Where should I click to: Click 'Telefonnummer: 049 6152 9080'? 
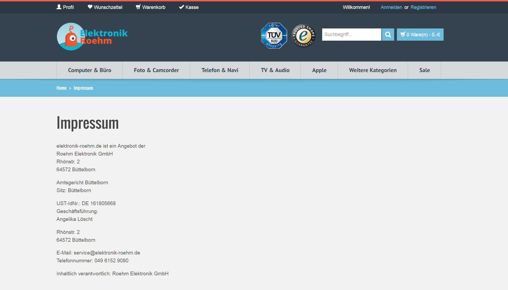click(x=92, y=260)
